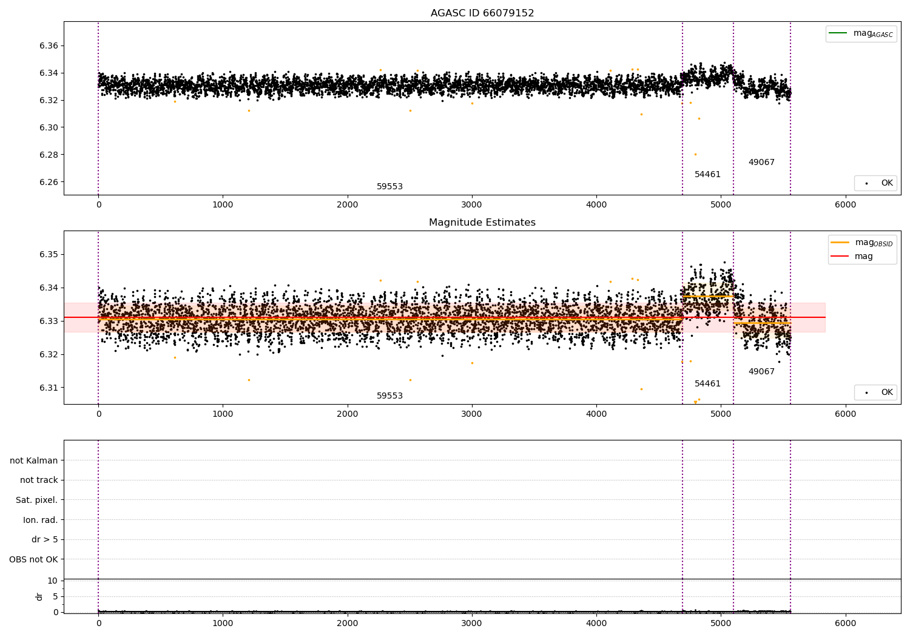Click the 'not Kalman' row label
The width and height of the screenshot is (910, 637).
pos(34,460)
